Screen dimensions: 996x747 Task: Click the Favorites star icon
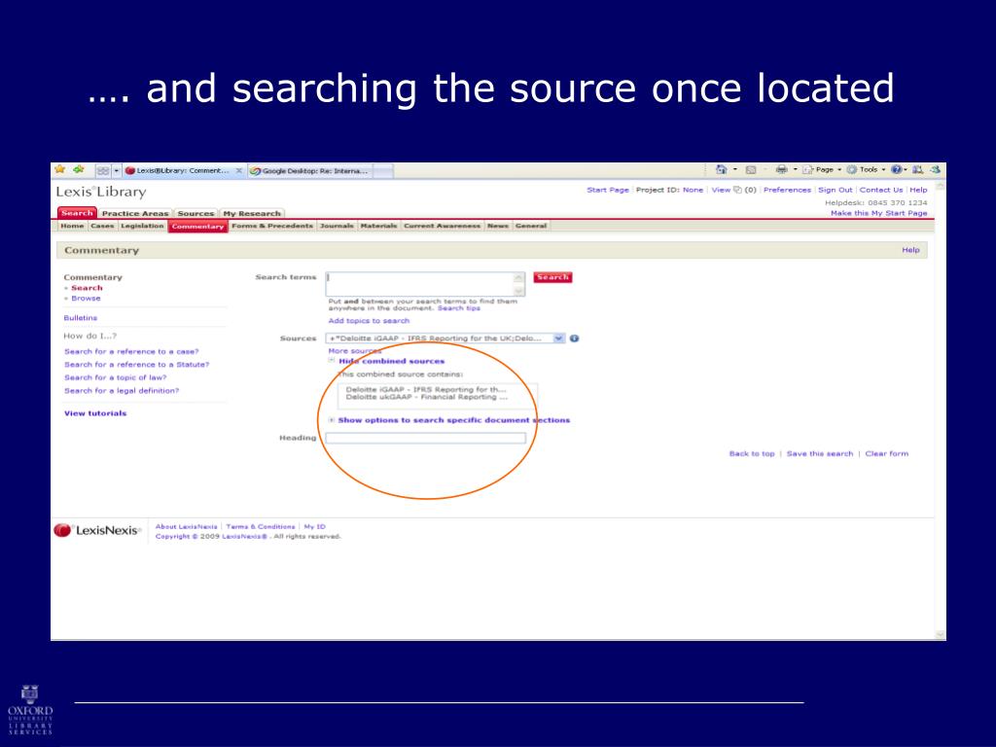click(60, 169)
